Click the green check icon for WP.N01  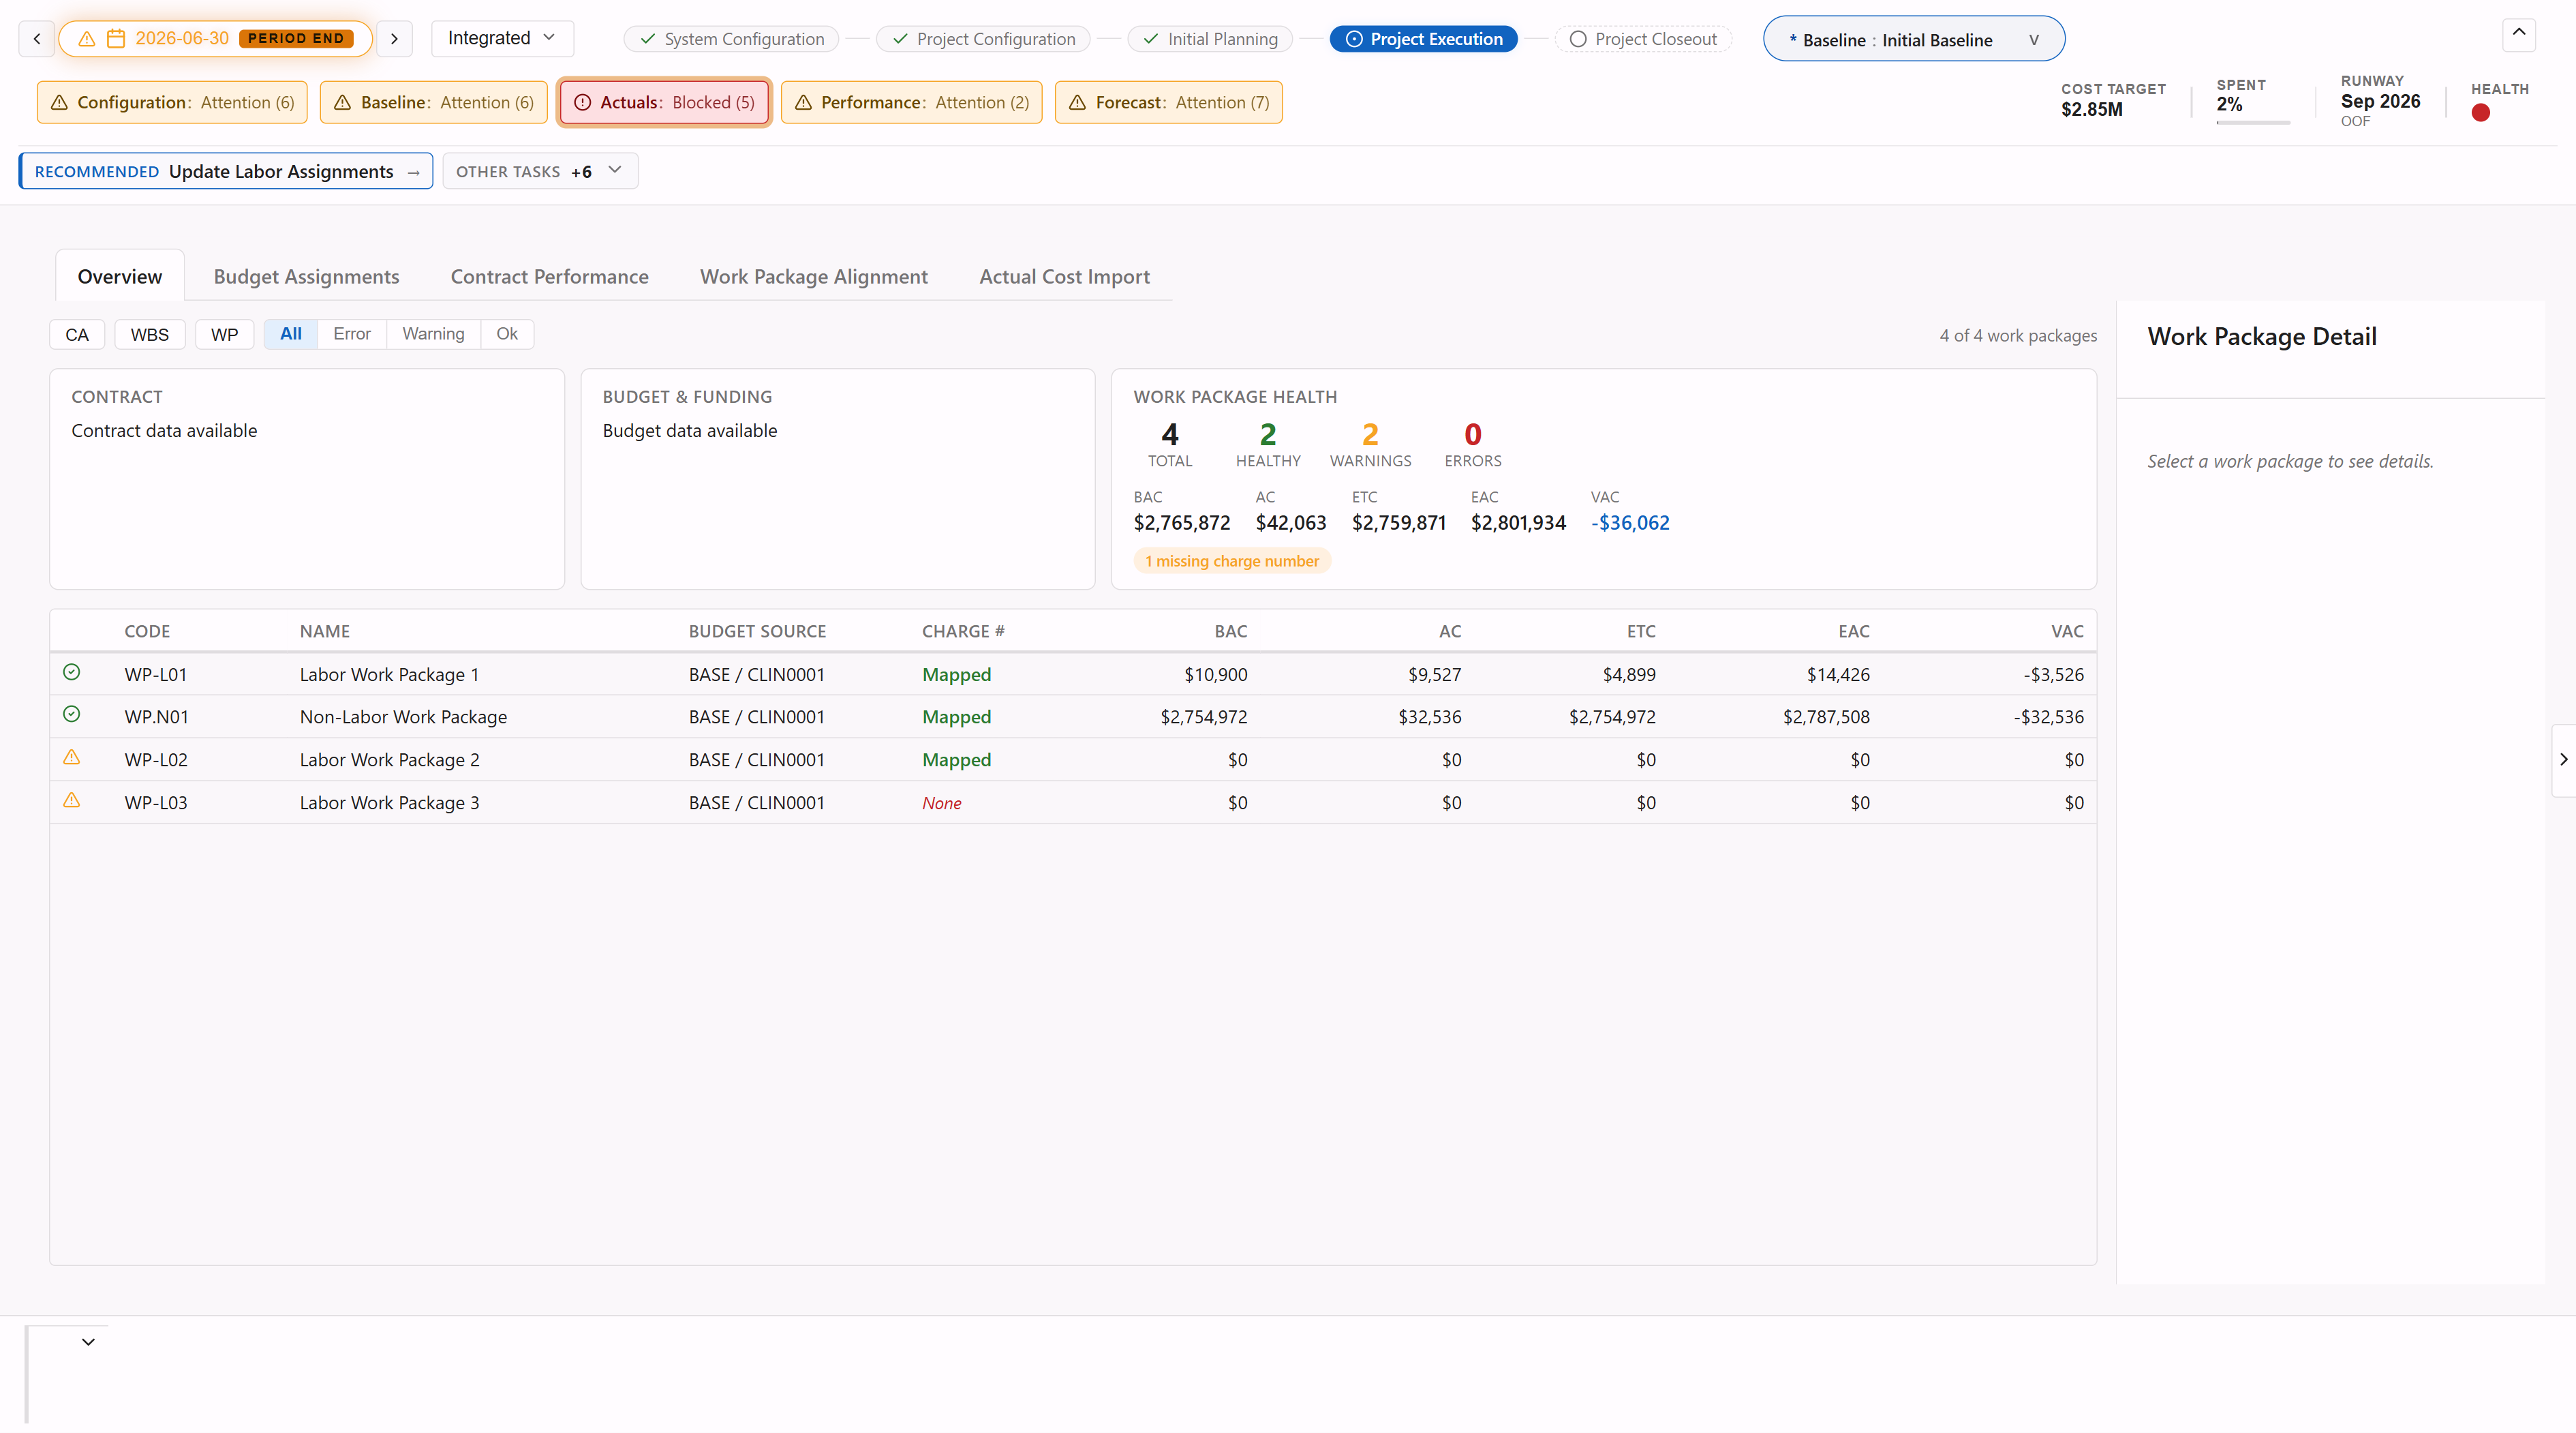click(x=72, y=714)
